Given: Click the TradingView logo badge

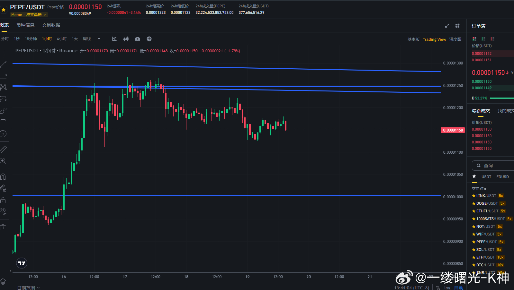Looking at the screenshot, I should [22, 263].
